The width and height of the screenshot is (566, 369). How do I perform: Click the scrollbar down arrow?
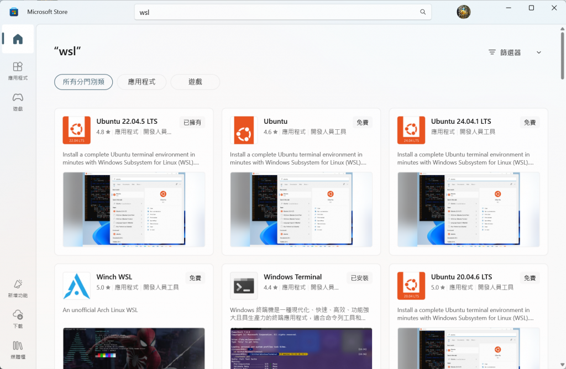coord(562,365)
